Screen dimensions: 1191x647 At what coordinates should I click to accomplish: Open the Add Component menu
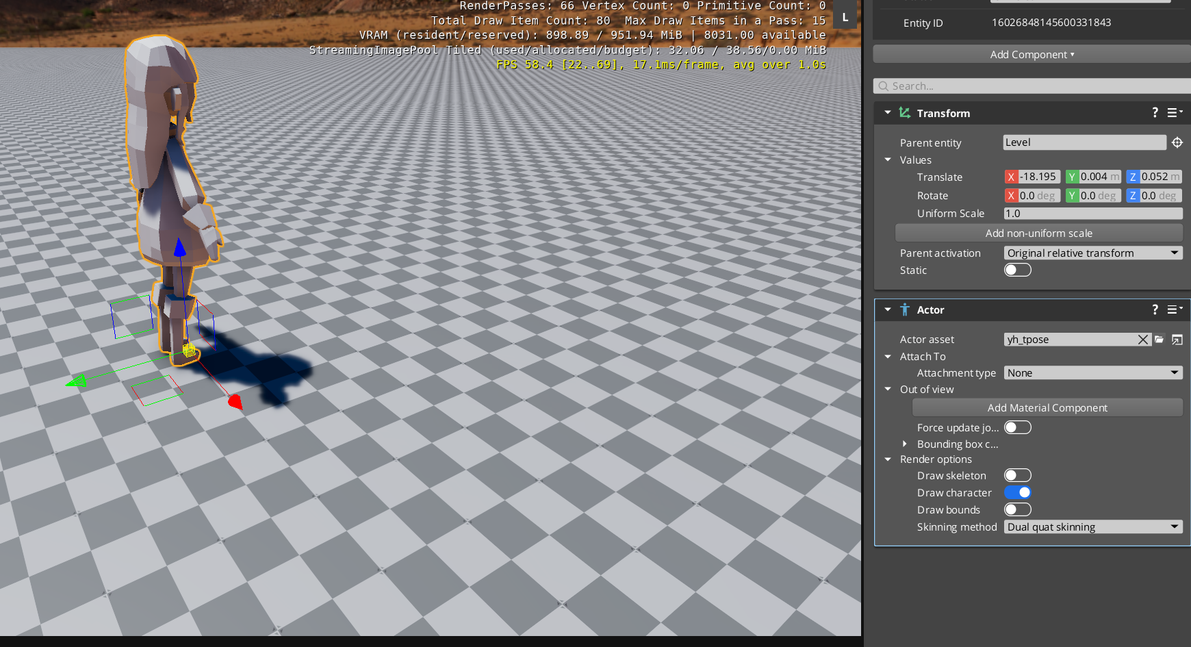(1032, 54)
